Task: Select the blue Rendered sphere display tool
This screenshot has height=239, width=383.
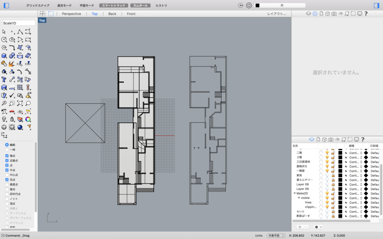Action: click(x=20, y=127)
